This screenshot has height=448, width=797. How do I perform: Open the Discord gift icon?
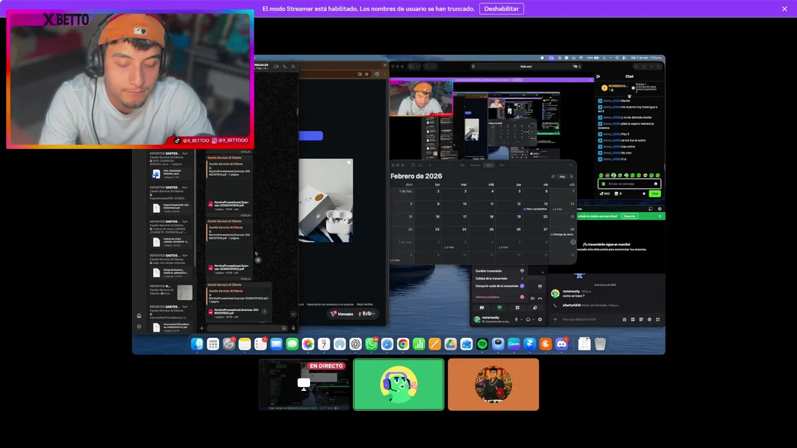click(625, 319)
